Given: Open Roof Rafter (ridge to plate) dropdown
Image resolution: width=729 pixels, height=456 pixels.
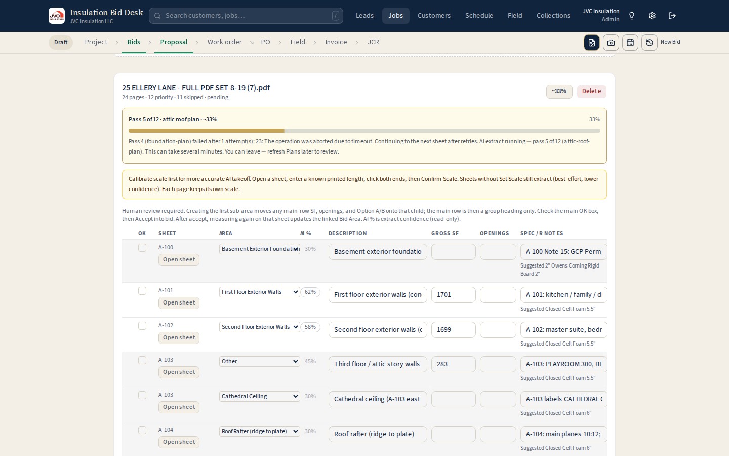Looking at the screenshot, I should 260,431.
